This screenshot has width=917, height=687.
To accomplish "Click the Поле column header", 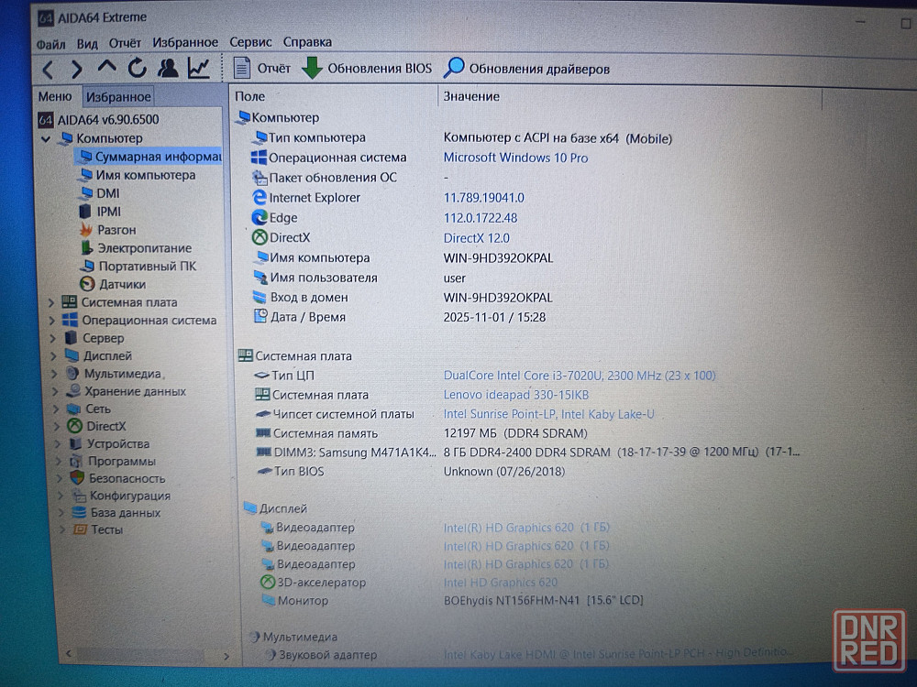I will pos(250,96).
